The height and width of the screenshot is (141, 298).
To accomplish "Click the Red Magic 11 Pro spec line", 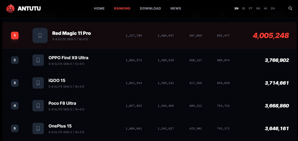I will (70, 39).
